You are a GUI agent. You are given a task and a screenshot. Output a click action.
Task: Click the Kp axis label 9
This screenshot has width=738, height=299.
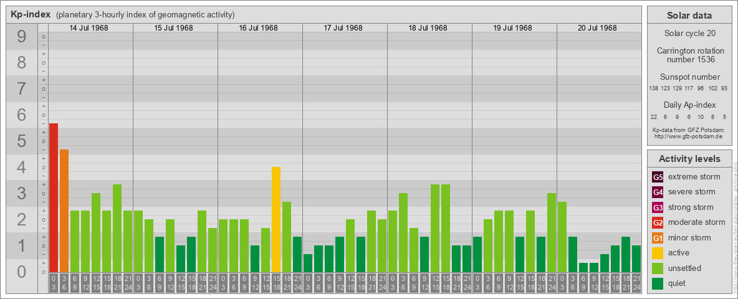click(21, 37)
